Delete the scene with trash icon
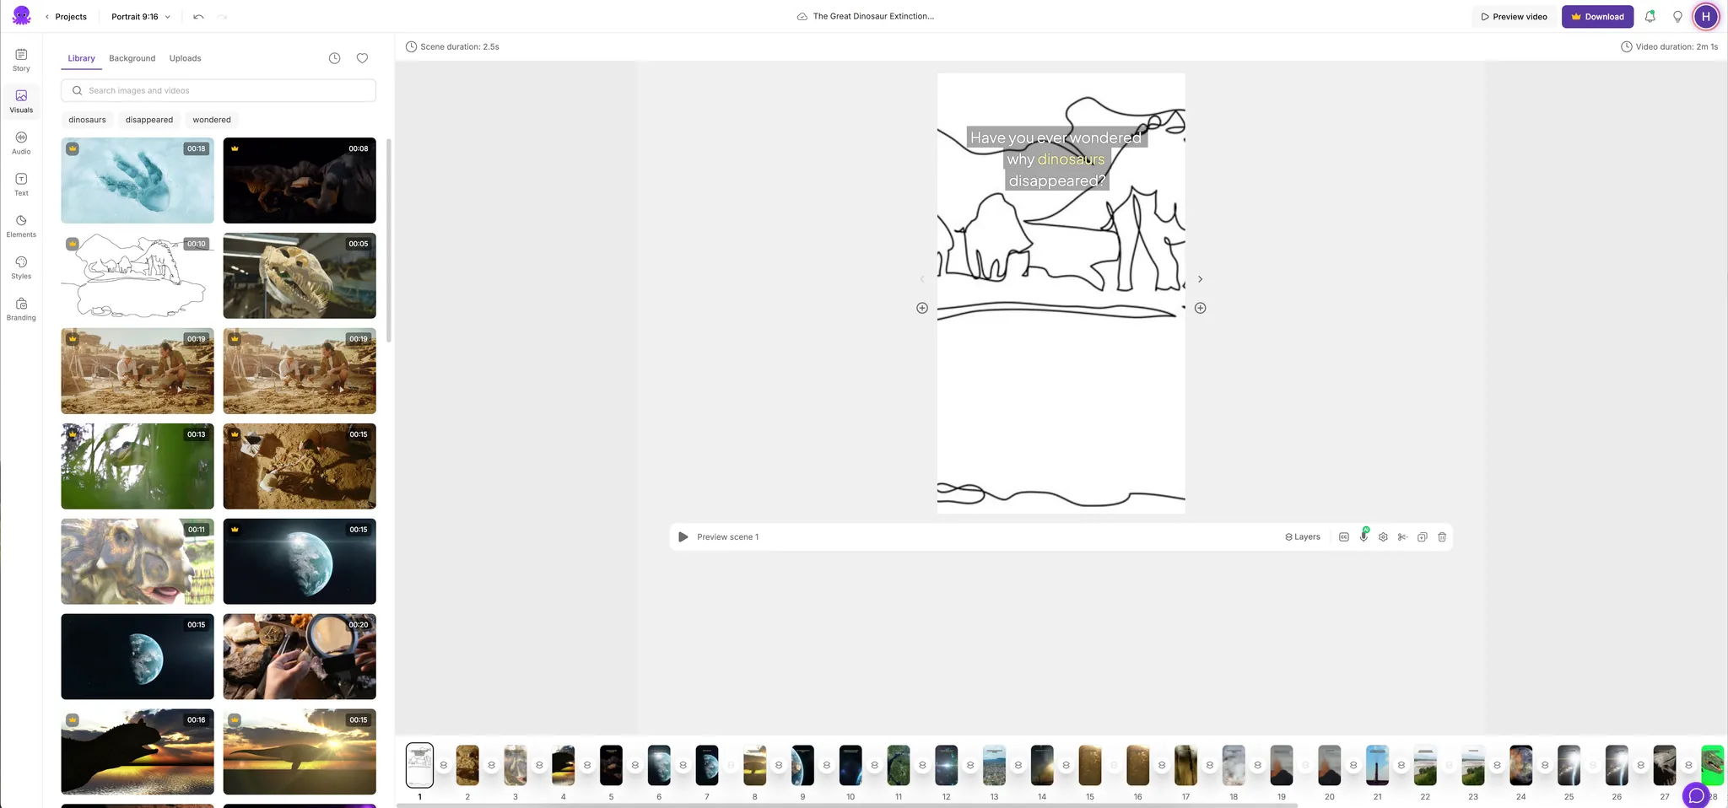Screen dimensions: 1728x808 click(x=1442, y=537)
